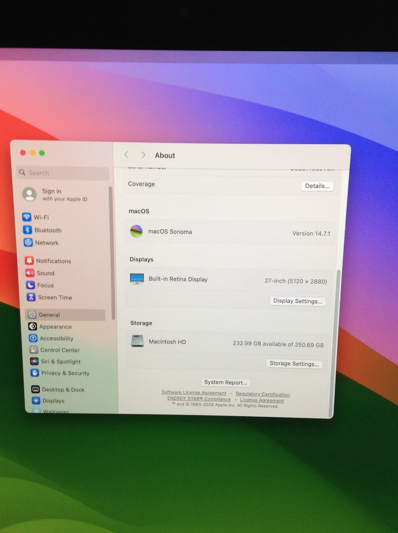Select the Accessibility icon
The image size is (398, 533).
point(33,338)
